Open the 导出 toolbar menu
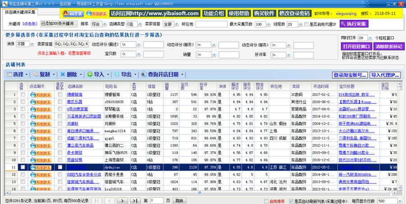Viewport: 406px width, 204px height. [x=125, y=74]
